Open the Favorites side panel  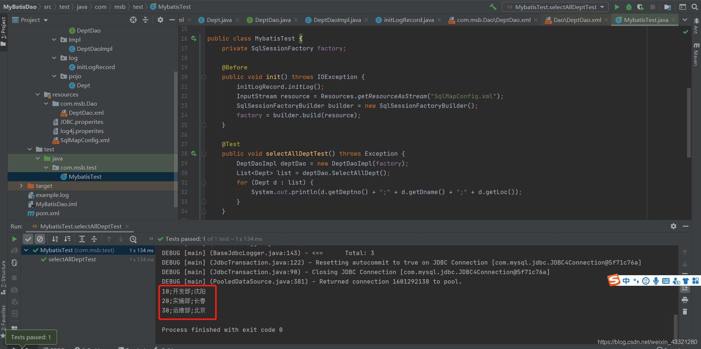(x=3, y=321)
